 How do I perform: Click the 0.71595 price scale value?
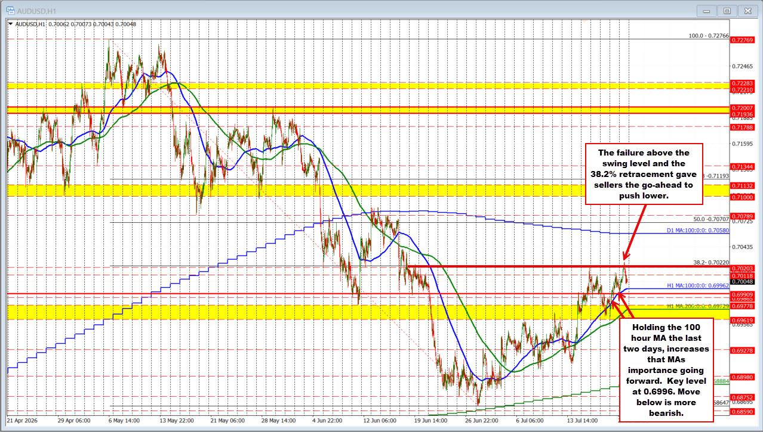click(x=743, y=144)
